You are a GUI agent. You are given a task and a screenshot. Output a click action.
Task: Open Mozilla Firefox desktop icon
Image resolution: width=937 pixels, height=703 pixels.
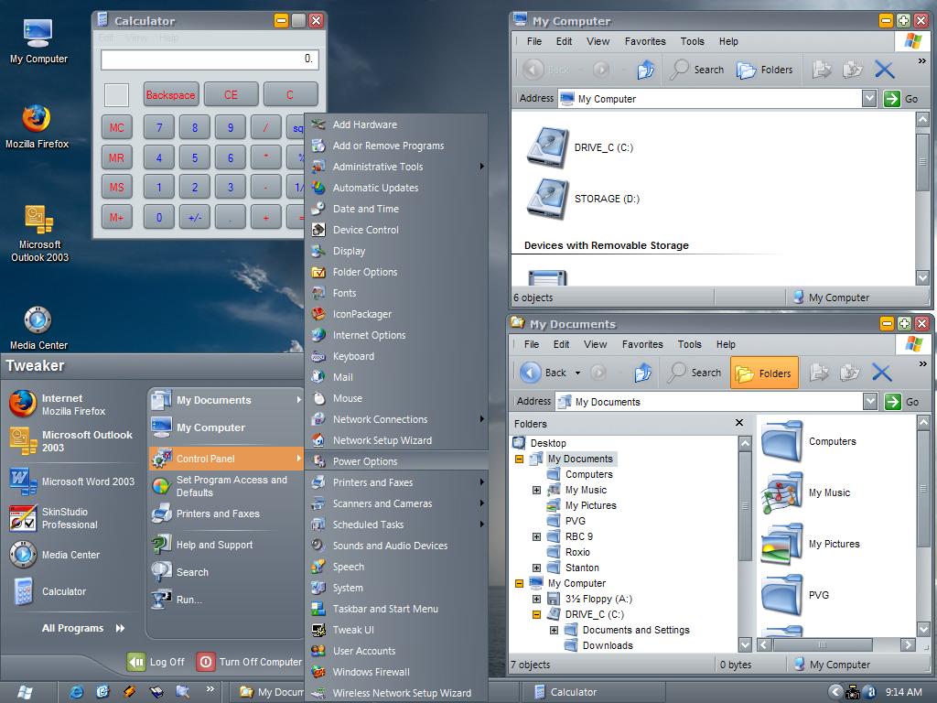(37, 120)
